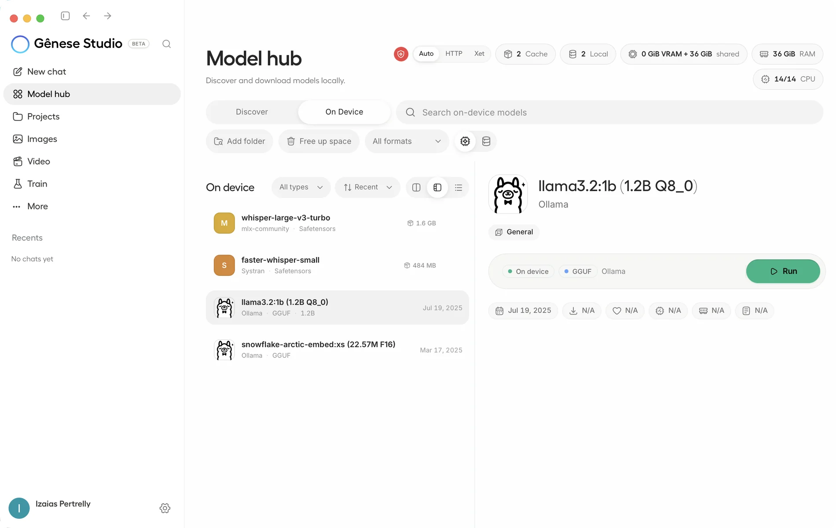Focus the Search on-device models field
Viewport: 836px width, 528px height.
[x=609, y=112]
